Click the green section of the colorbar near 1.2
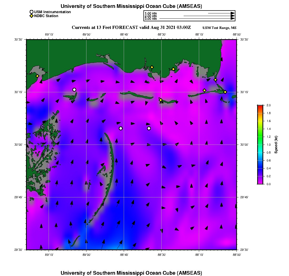289x276 pixels. (x=260, y=137)
